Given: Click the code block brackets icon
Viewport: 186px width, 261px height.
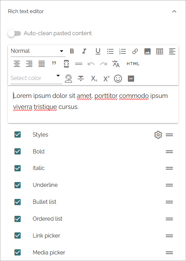Looking at the screenshot, I should 66,64.
